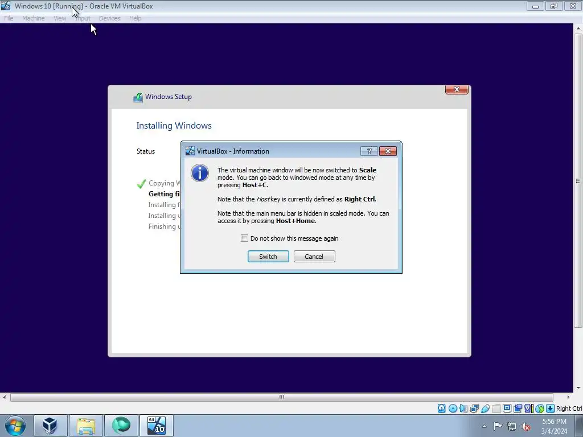Click the VirtualBox icon in information dialog title
Viewport: 583px width, 437px height.
coord(190,151)
